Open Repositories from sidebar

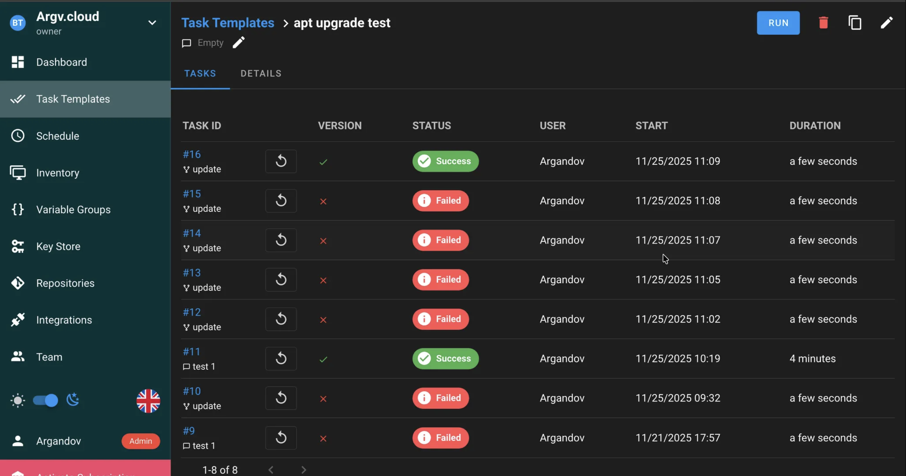[65, 283]
